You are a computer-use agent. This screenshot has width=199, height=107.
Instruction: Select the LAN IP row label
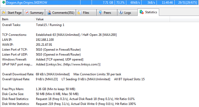click(x=7, y=40)
